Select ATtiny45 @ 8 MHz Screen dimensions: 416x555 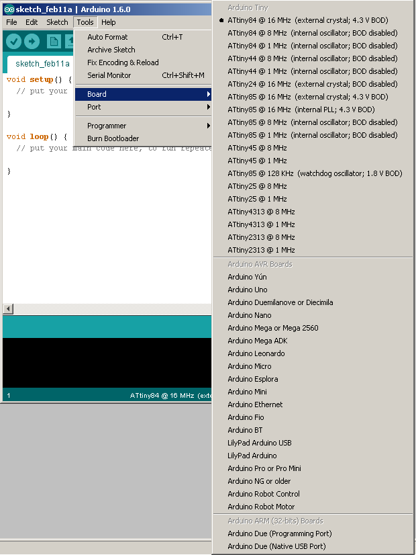pos(313,148)
